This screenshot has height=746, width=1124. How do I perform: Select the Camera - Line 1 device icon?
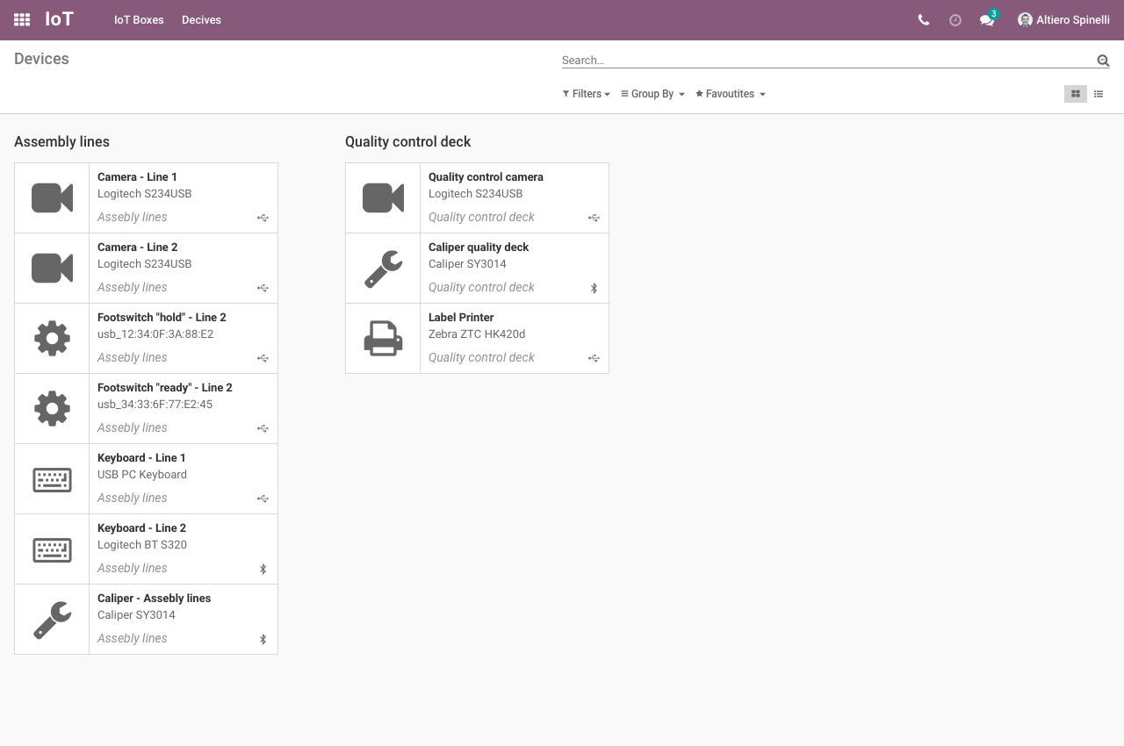[52, 197]
